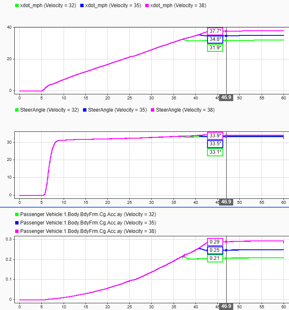
Task: Click green swatch for xdot_mph Velocity = 32
Action: coord(17,5)
